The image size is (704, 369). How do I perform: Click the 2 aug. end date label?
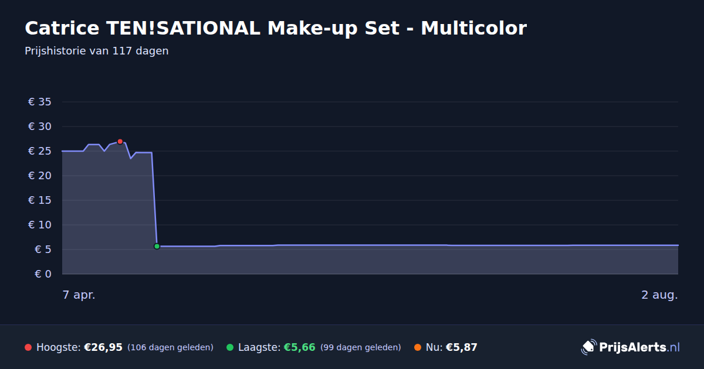click(x=659, y=295)
